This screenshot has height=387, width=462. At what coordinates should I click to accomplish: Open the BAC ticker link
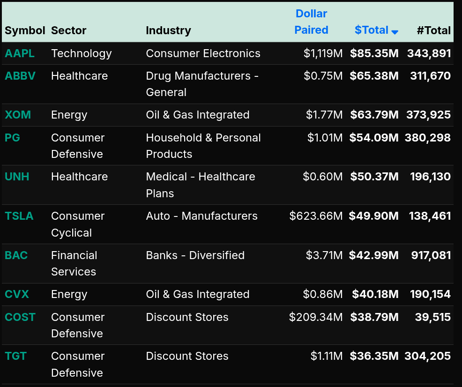coord(16,255)
